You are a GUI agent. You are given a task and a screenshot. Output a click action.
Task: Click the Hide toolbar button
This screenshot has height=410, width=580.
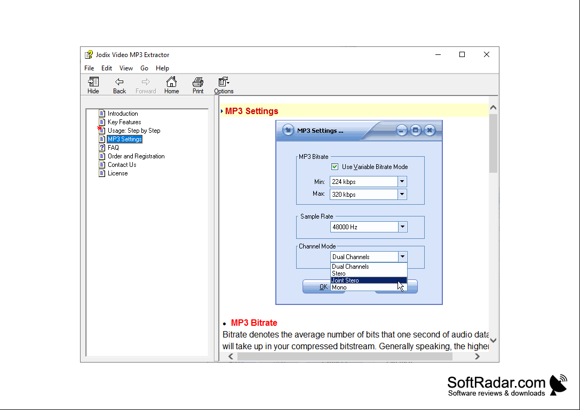pyautogui.click(x=93, y=85)
